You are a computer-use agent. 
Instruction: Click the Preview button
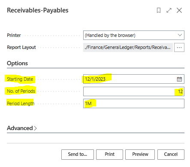point(140,155)
